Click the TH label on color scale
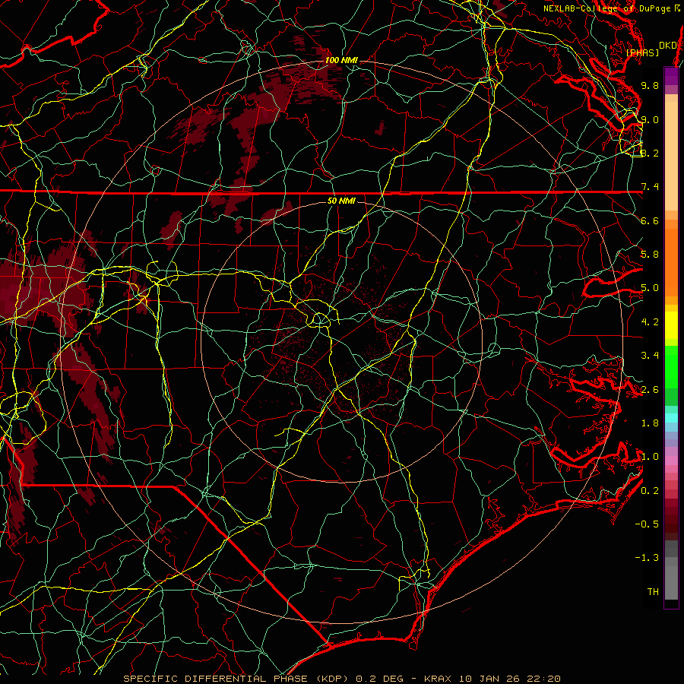The height and width of the screenshot is (684, 684). click(653, 592)
